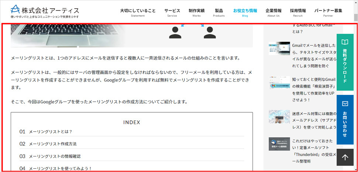Click the お問い合わせ blue side button
This screenshot has height=172, width=358.
point(345,120)
